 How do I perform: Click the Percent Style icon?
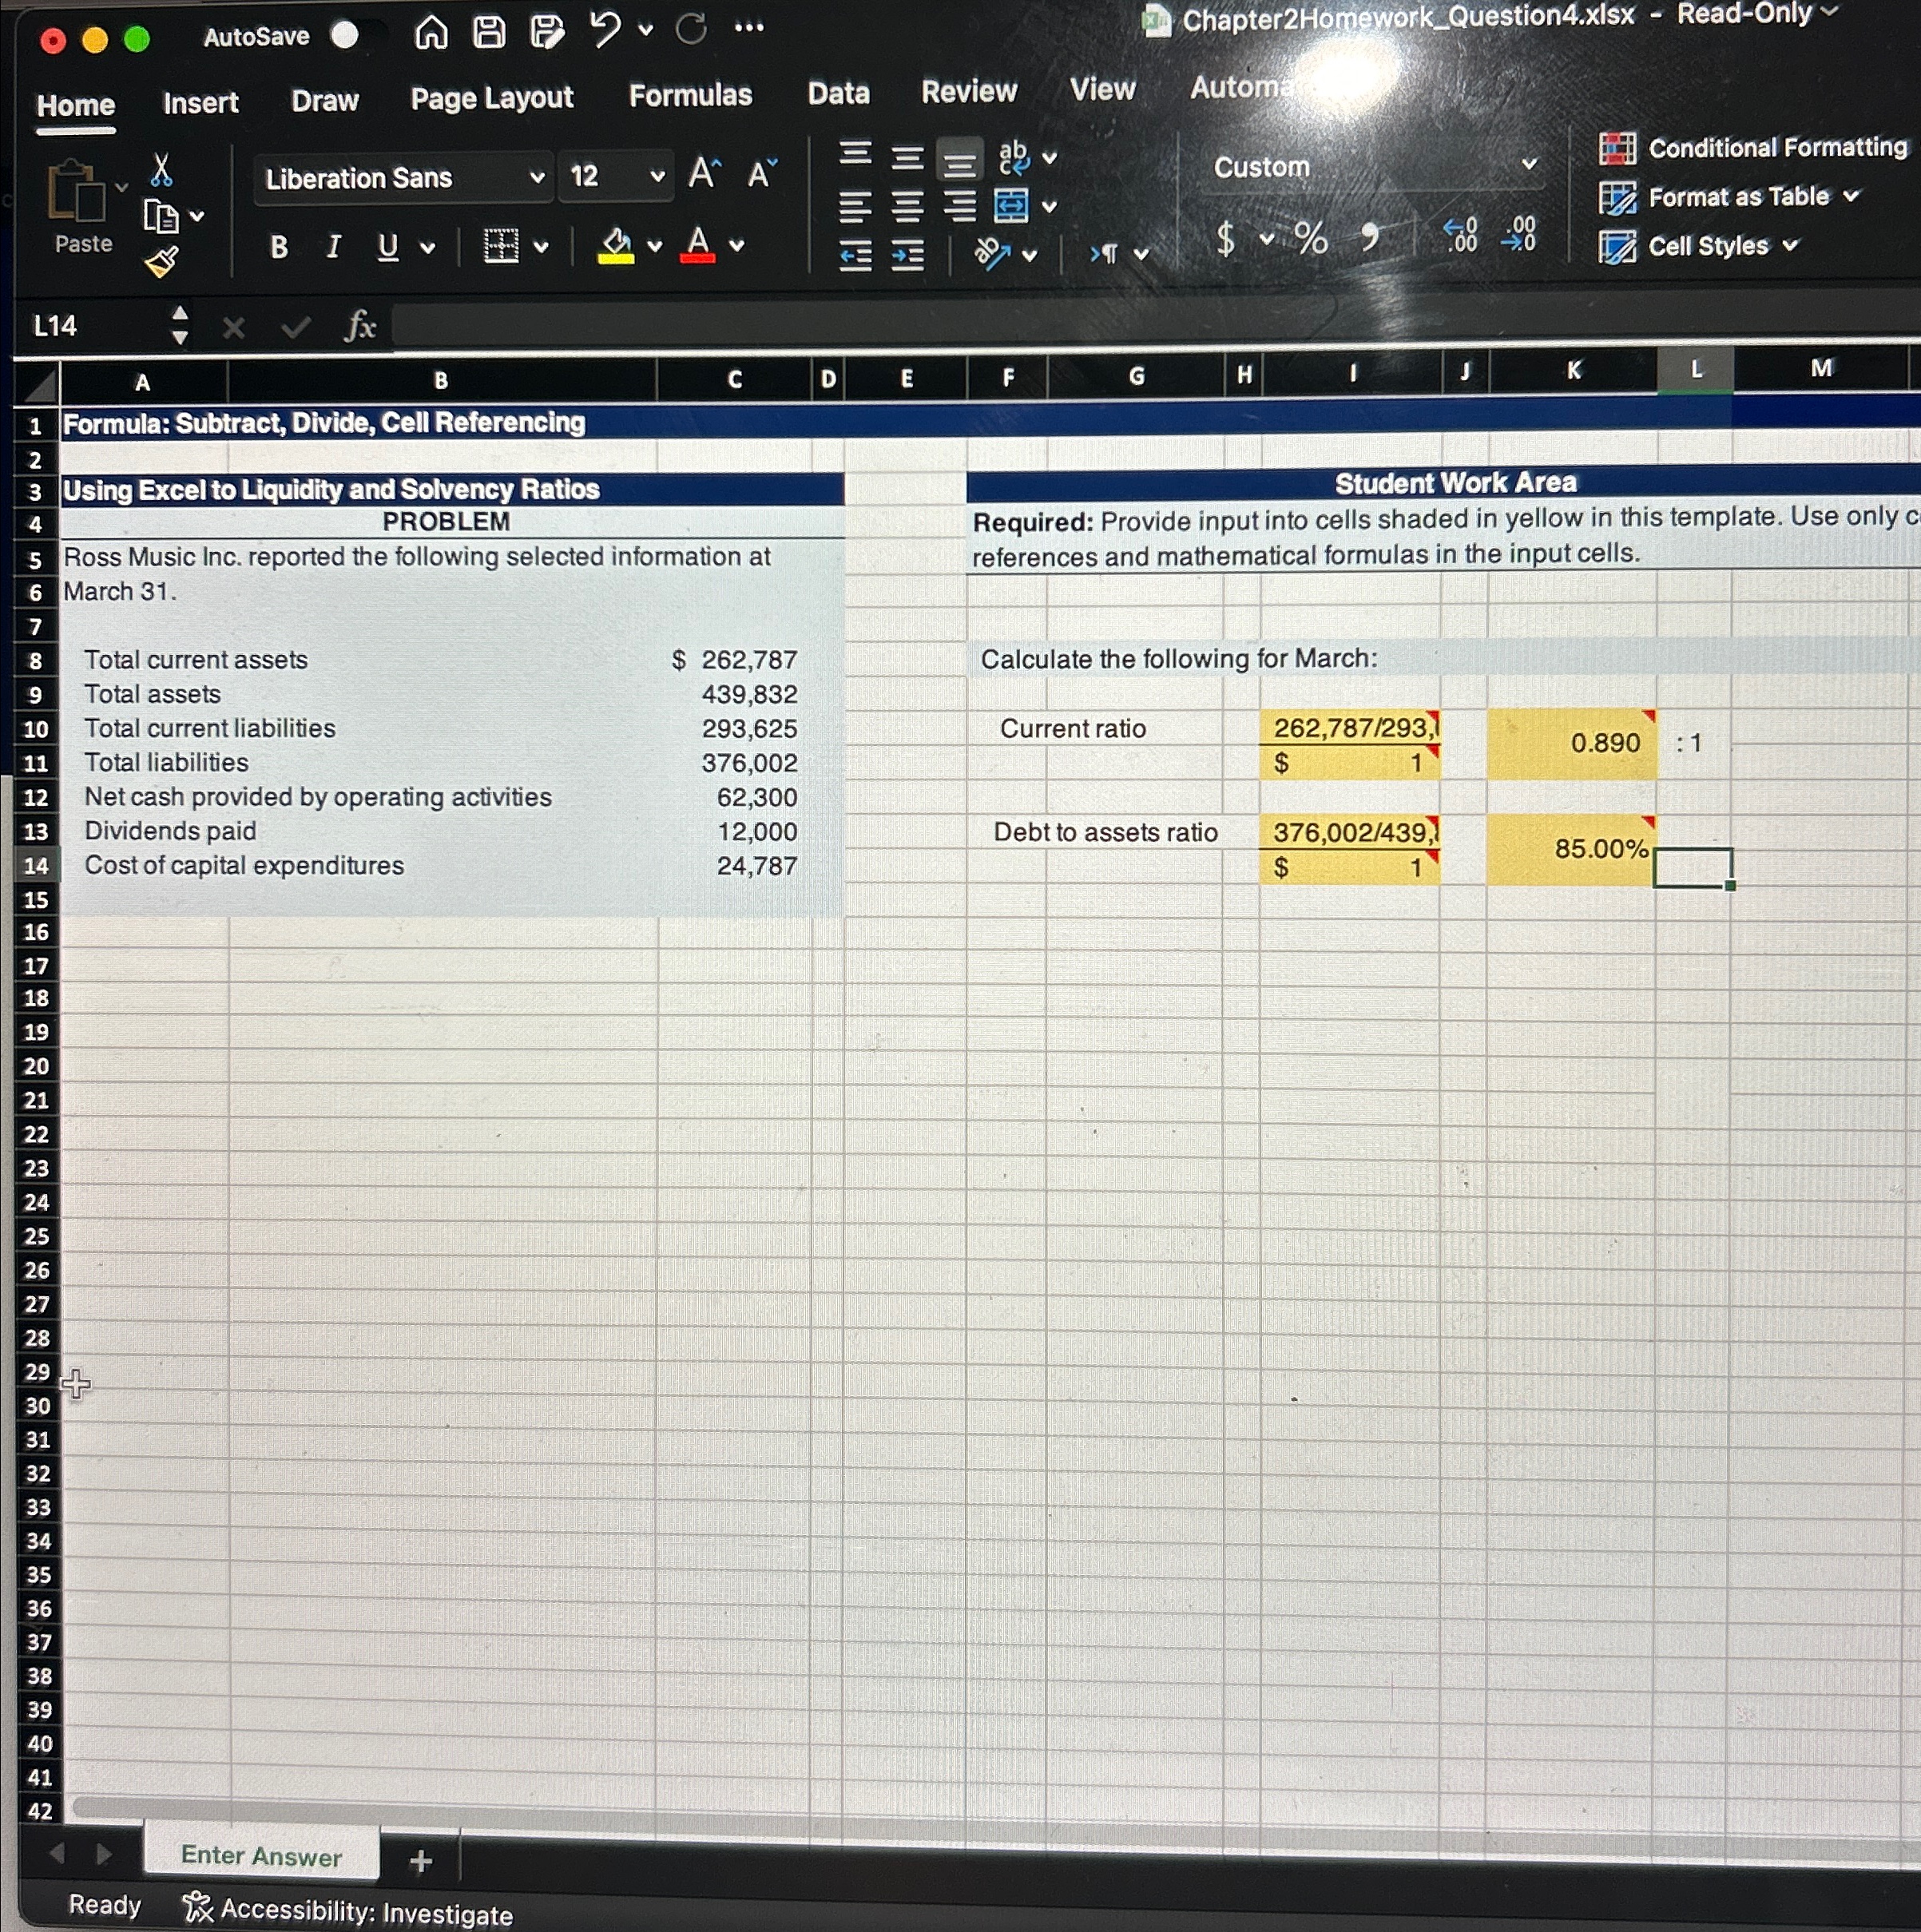[x=1311, y=238]
